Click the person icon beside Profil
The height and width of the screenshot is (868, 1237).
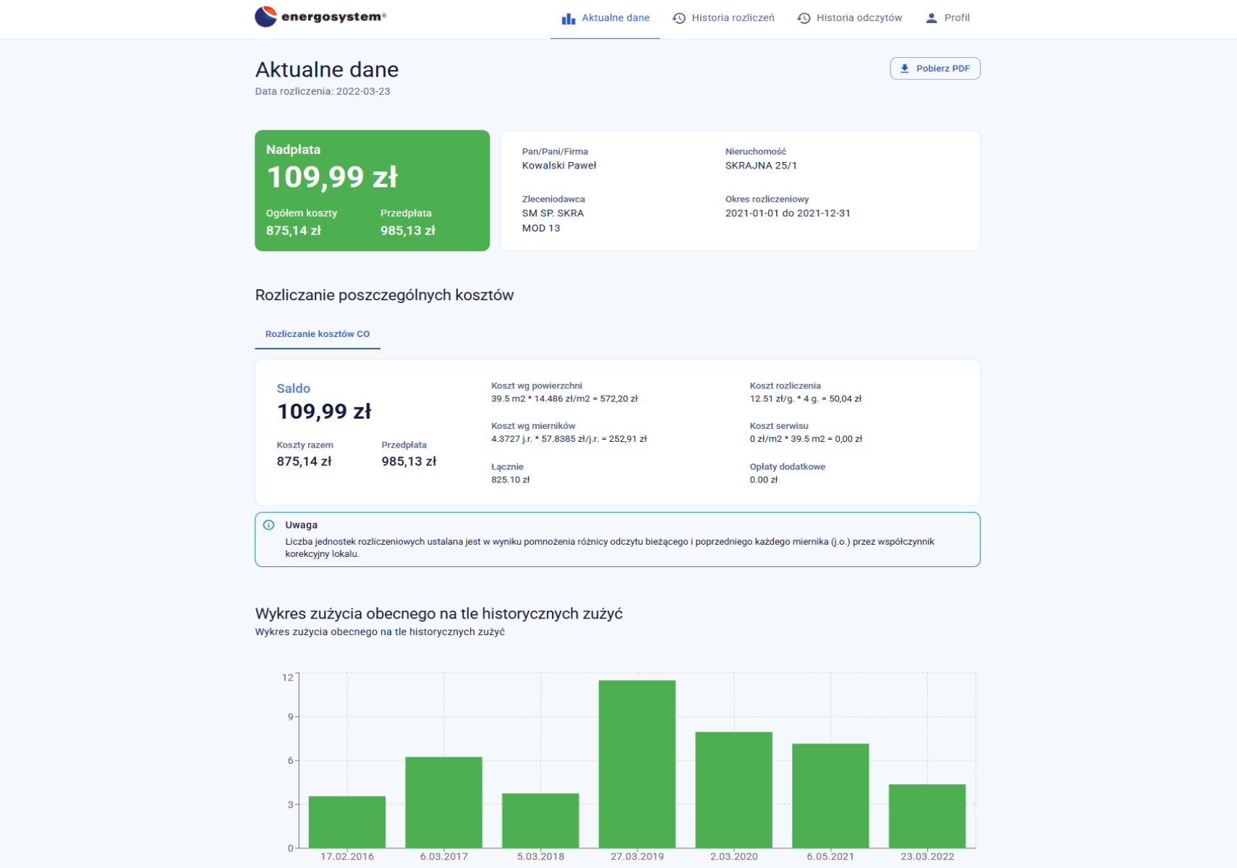pyautogui.click(x=931, y=18)
